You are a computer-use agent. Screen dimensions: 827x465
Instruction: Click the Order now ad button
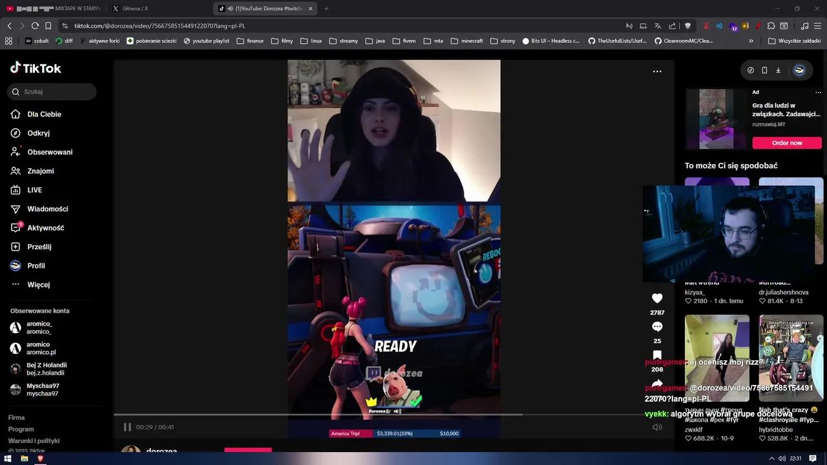pos(787,143)
